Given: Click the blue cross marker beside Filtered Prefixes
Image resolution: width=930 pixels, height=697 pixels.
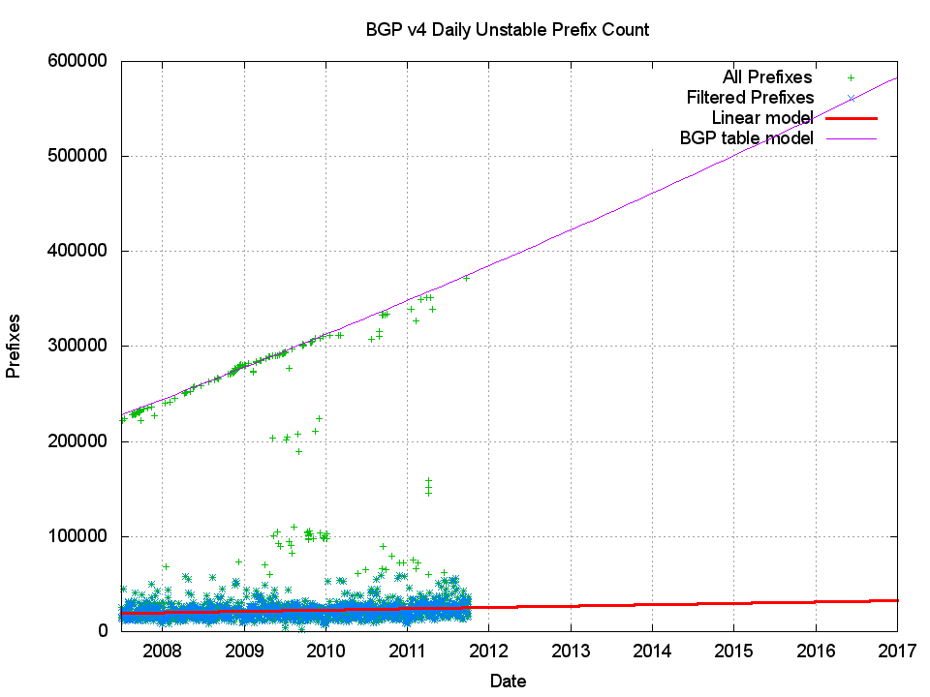Looking at the screenshot, I should [x=851, y=98].
